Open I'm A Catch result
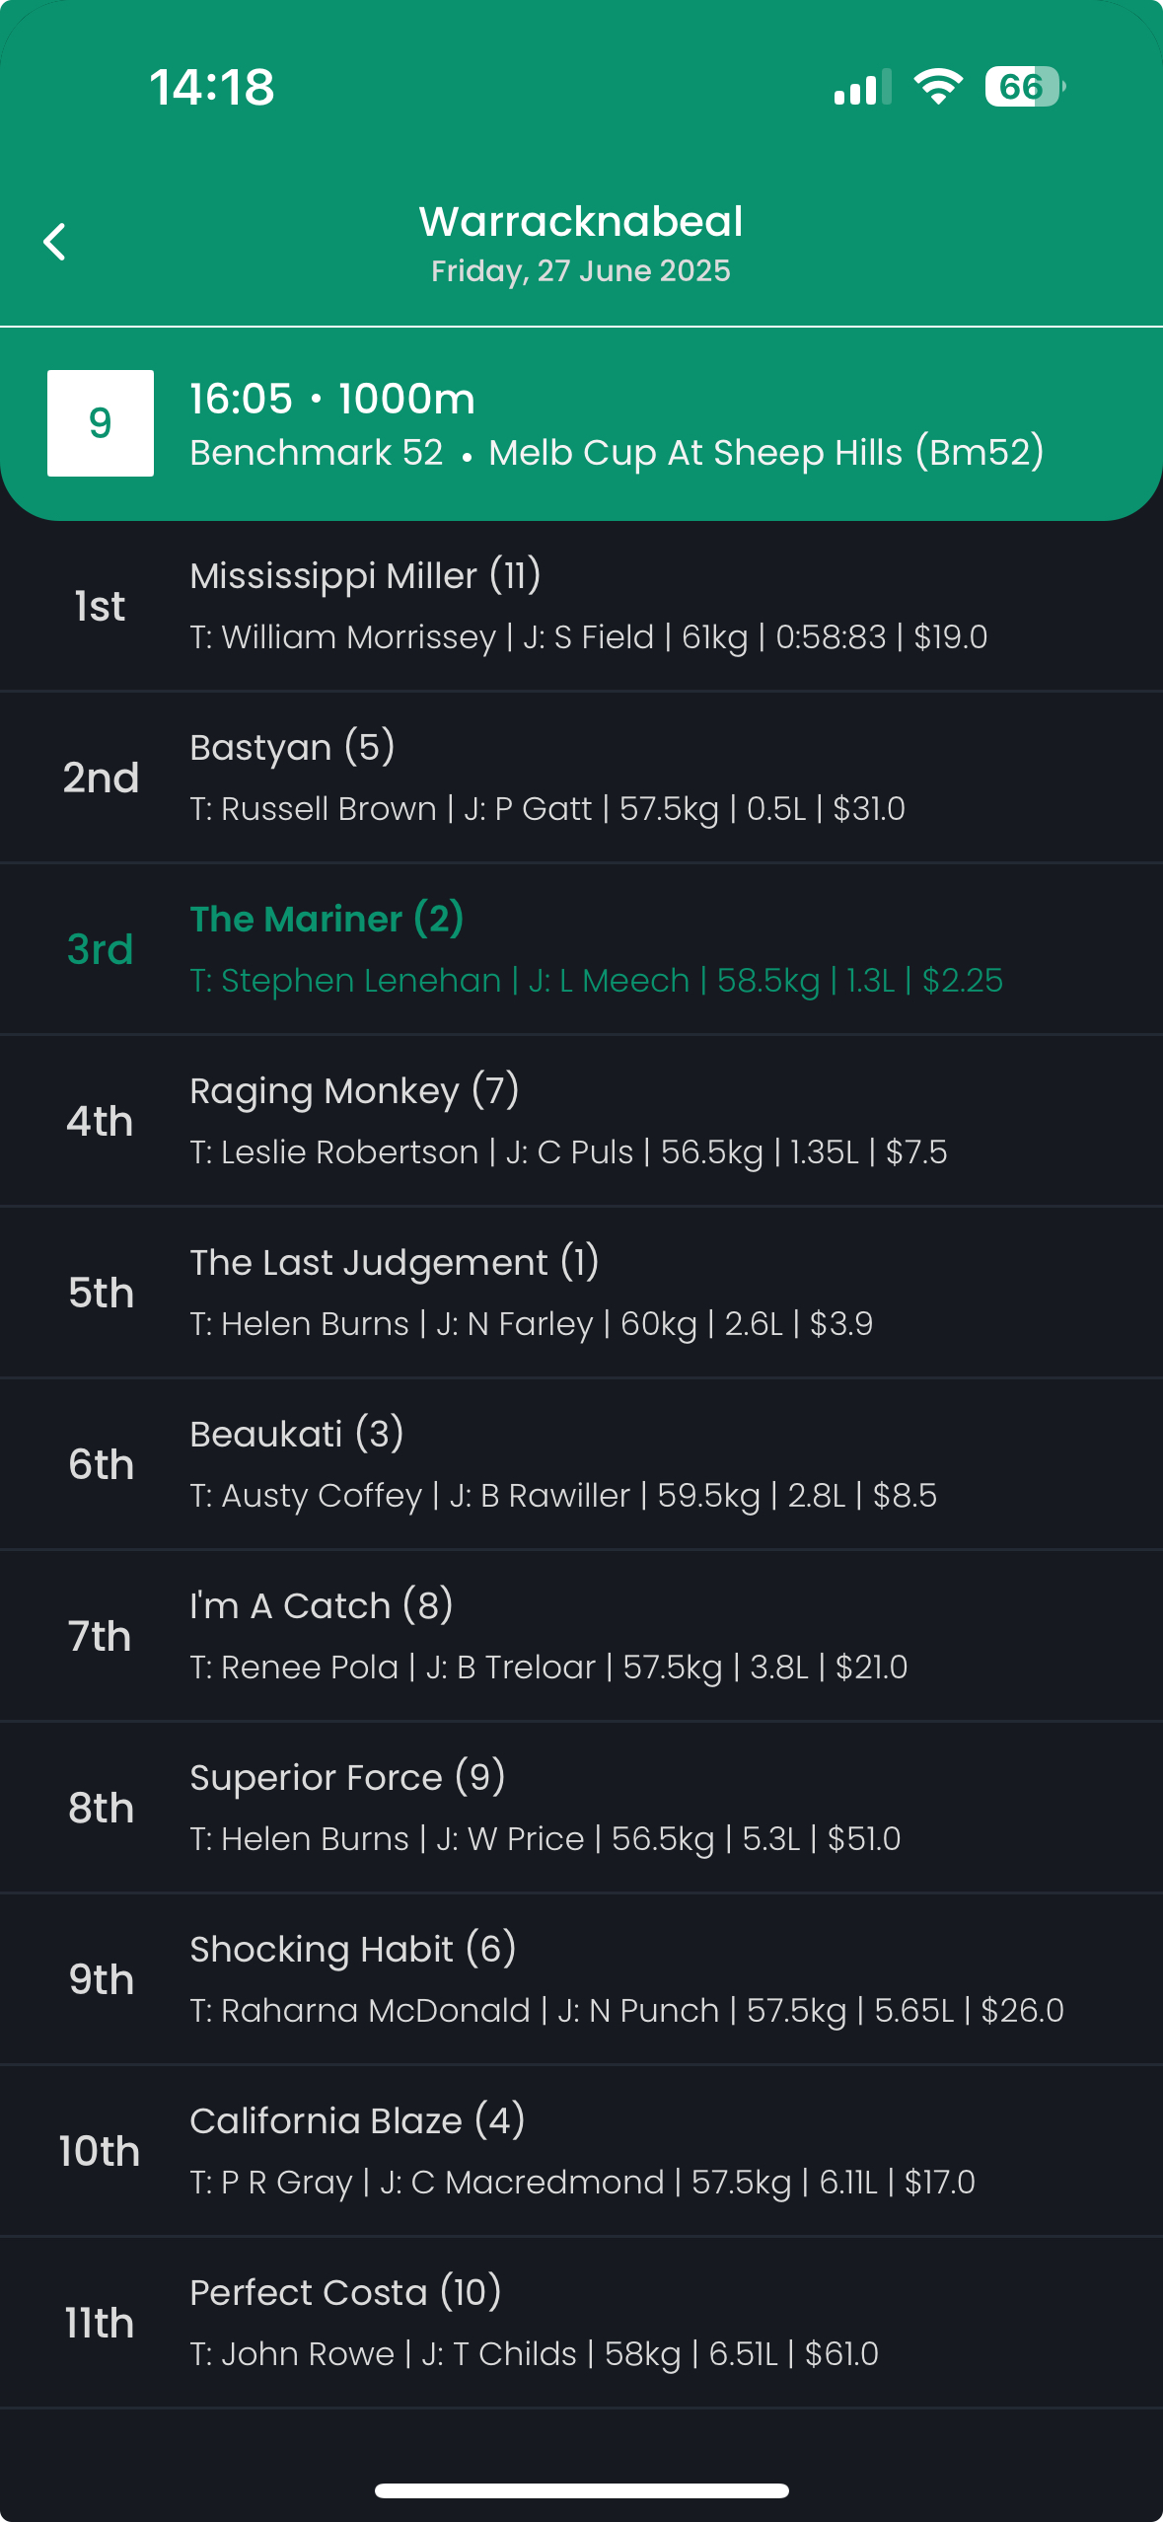The image size is (1163, 2522). [581, 1636]
